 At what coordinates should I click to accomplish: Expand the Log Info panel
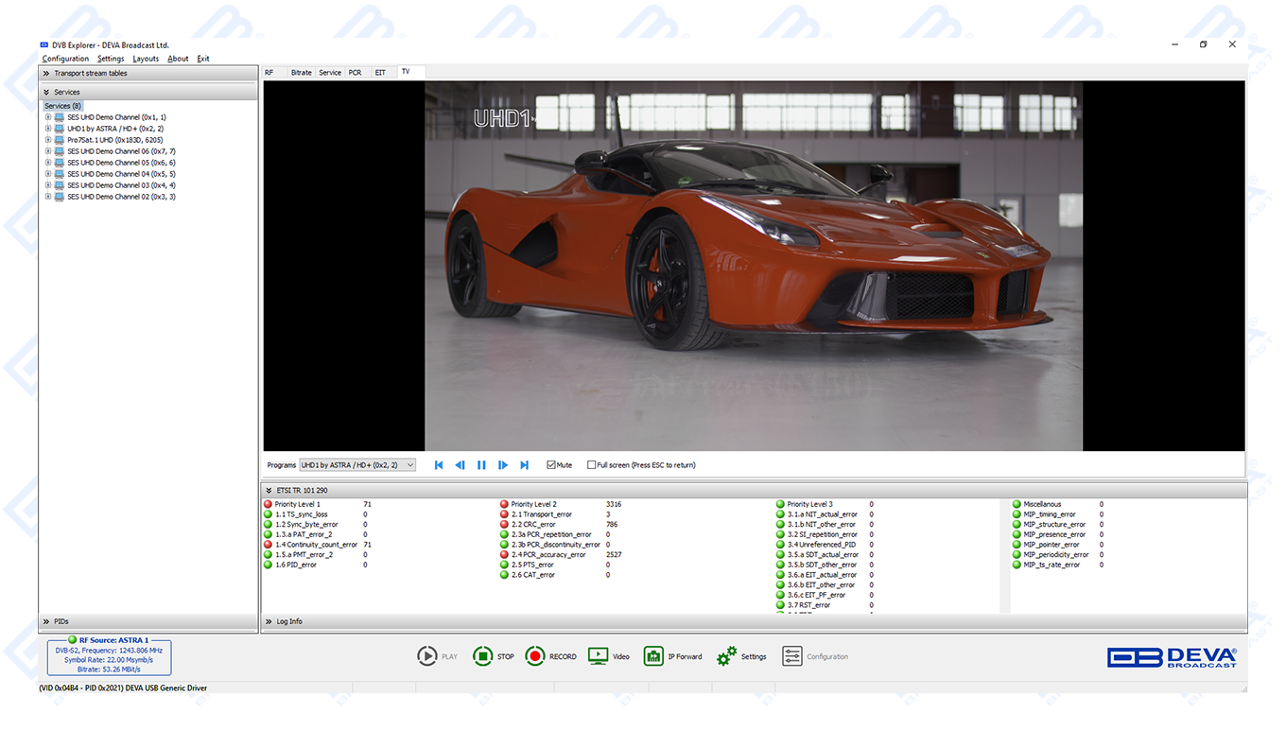tap(269, 622)
